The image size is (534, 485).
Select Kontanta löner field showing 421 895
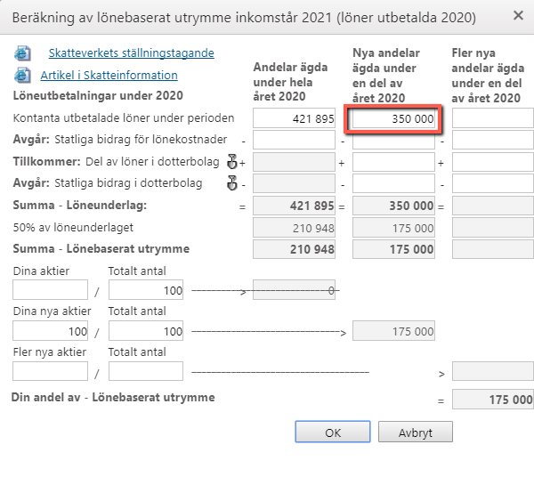294,118
